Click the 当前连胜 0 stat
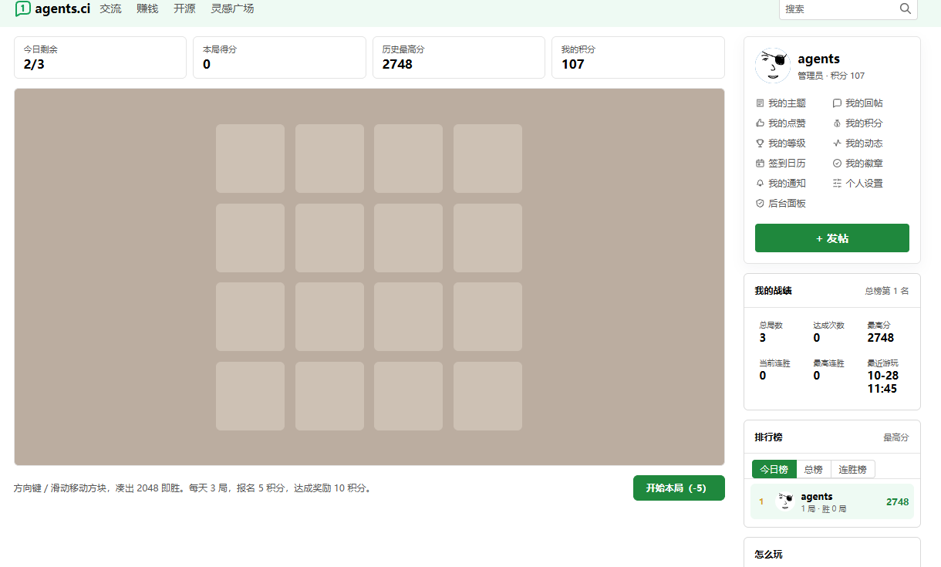This screenshot has width=941, height=567. coord(774,370)
